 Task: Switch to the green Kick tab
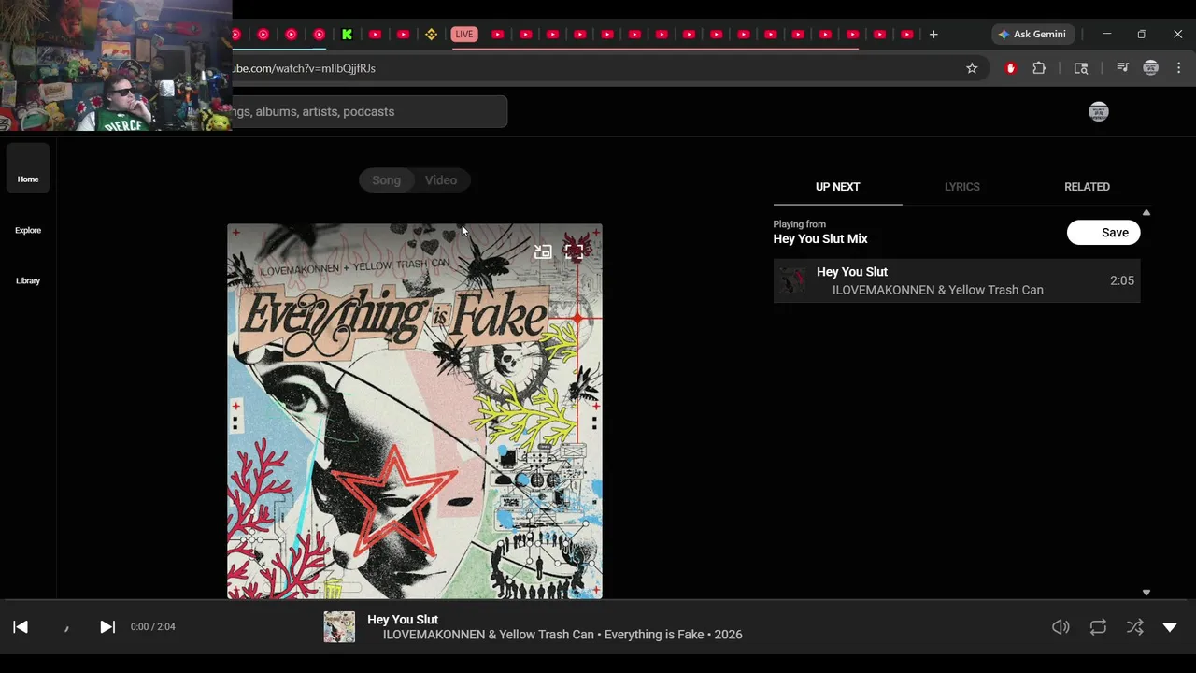pyautogui.click(x=347, y=35)
